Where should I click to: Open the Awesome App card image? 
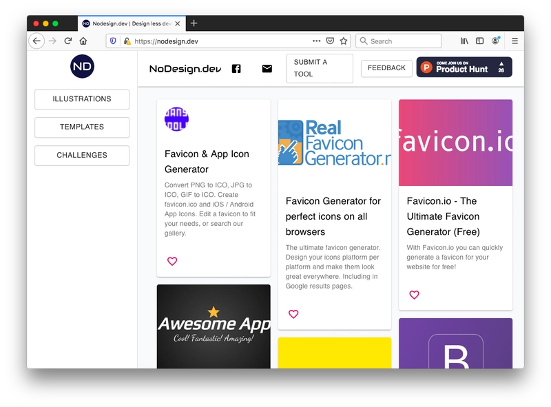point(214,326)
